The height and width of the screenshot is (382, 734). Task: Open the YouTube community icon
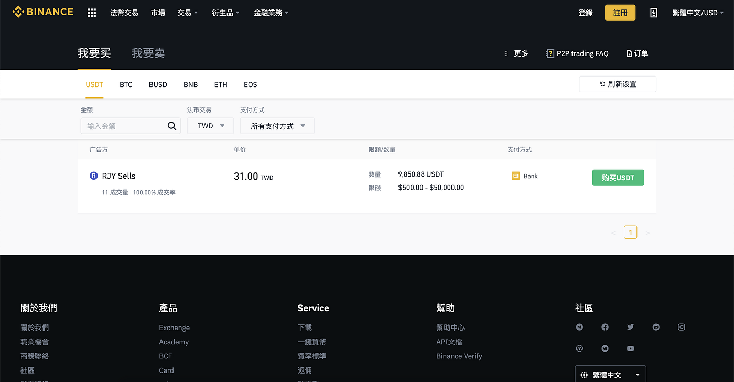pyautogui.click(x=630, y=348)
